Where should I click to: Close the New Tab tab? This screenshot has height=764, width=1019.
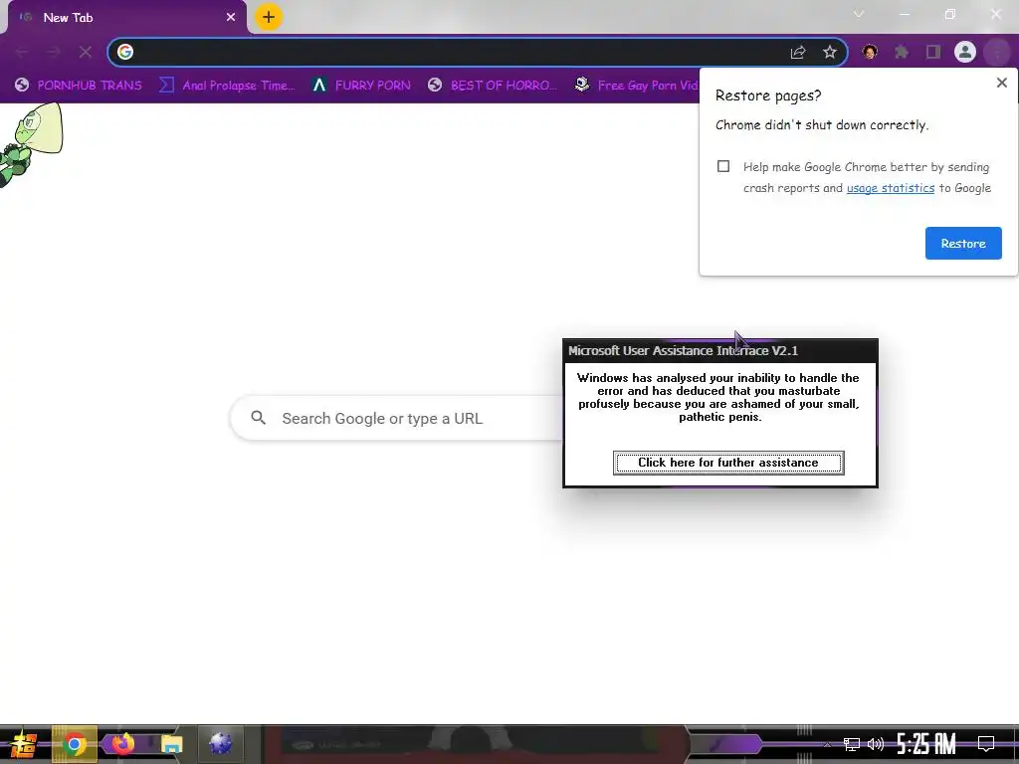click(x=231, y=18)
